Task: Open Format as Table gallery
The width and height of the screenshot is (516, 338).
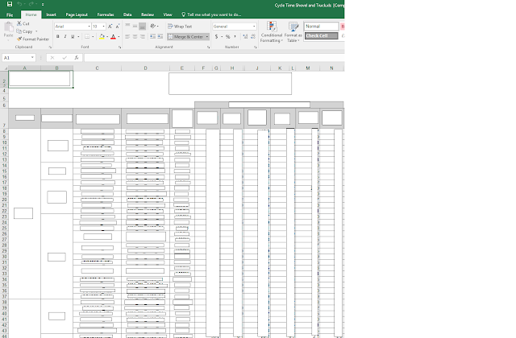Action: coord(293,32)
